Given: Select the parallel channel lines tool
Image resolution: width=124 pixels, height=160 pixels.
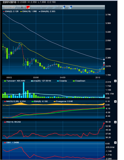Looking at the screenshot, I should point(55,7).
